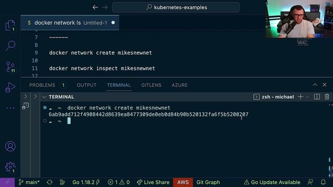This screenshot has height=187, width=333.
Task: Open the Run and Debug view
Action: [10, 87]
